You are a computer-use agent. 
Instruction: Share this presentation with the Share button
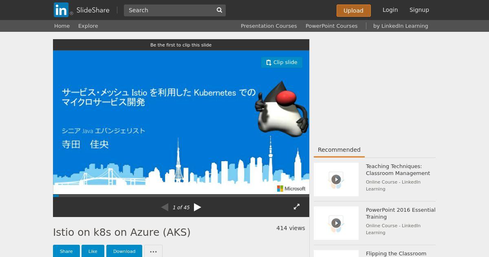[66, 251]
